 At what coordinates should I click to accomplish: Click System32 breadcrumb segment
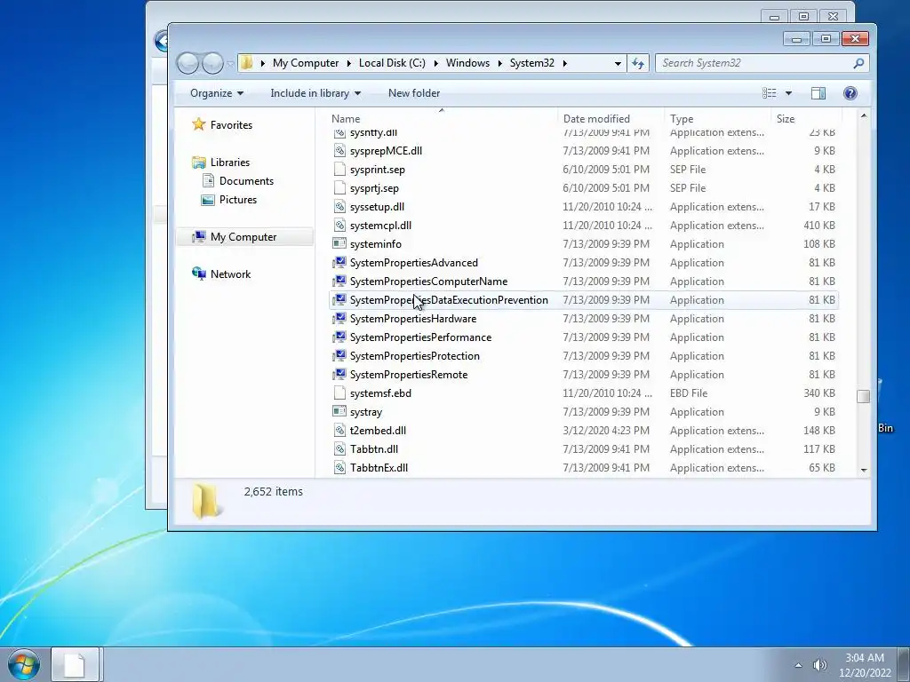[x=531, y=63]
